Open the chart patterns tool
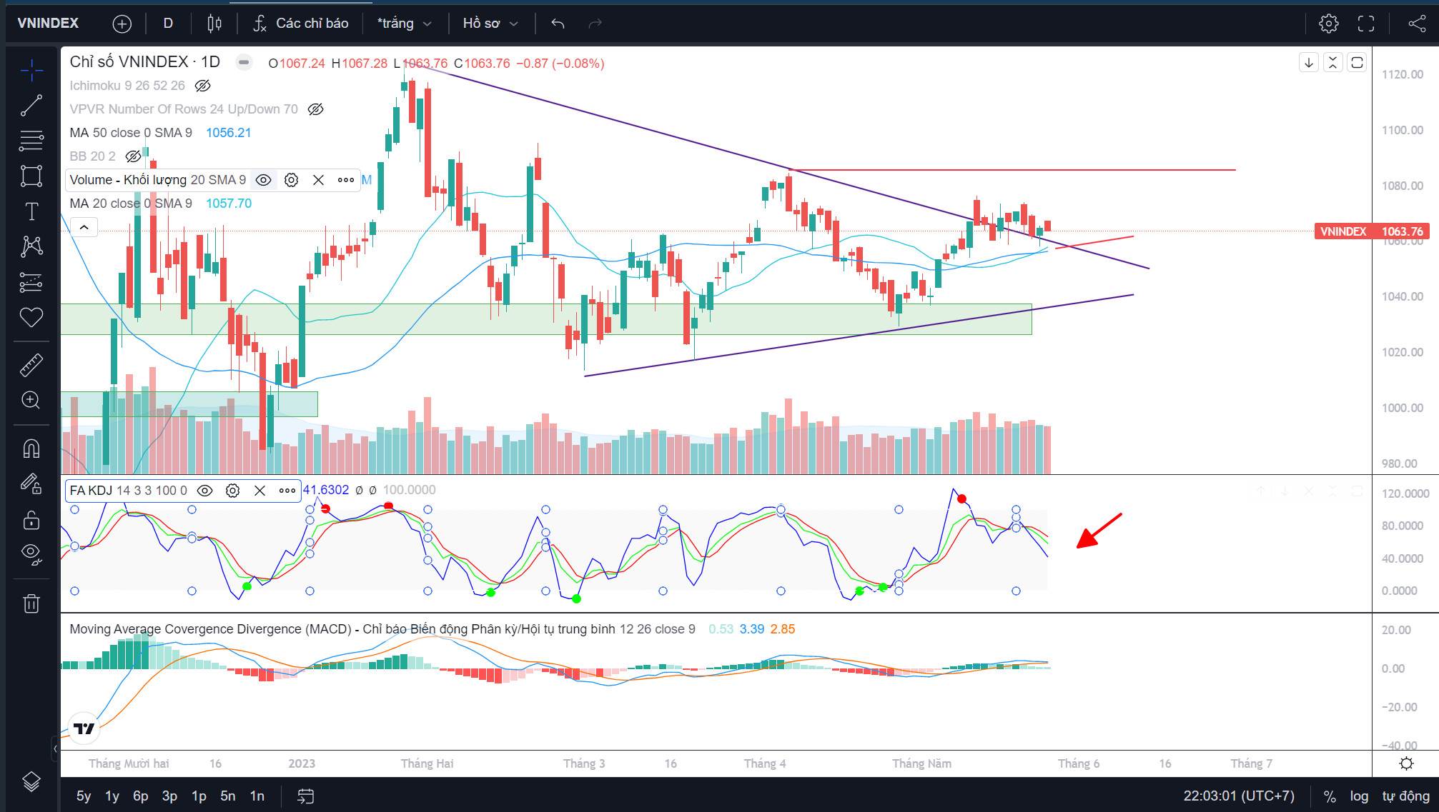This screenshot has width=1439, height=812. (x=31, y=246)
